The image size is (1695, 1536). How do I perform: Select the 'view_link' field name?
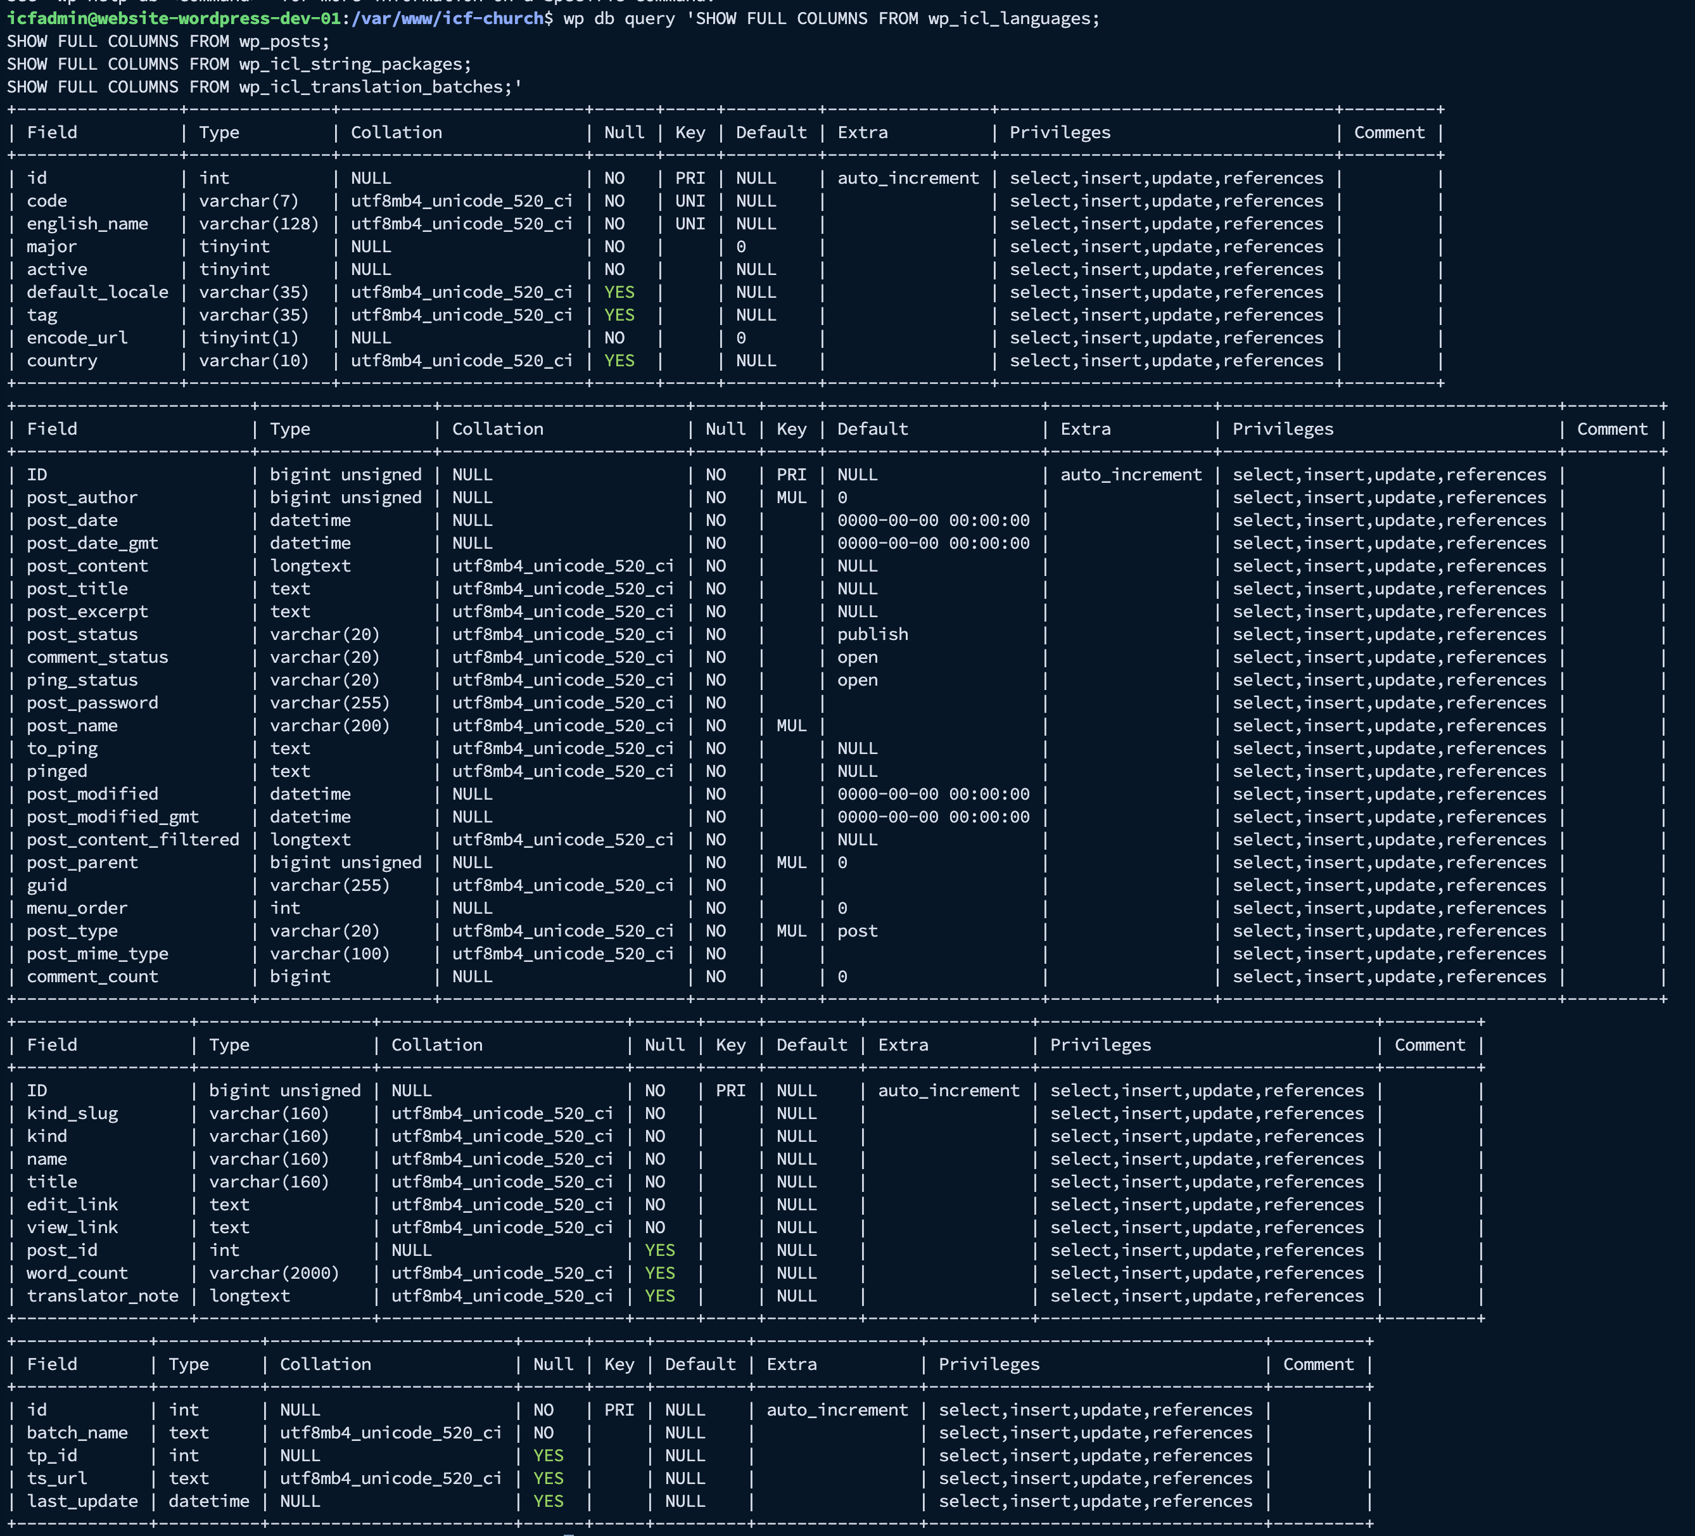click(72, 1227)
